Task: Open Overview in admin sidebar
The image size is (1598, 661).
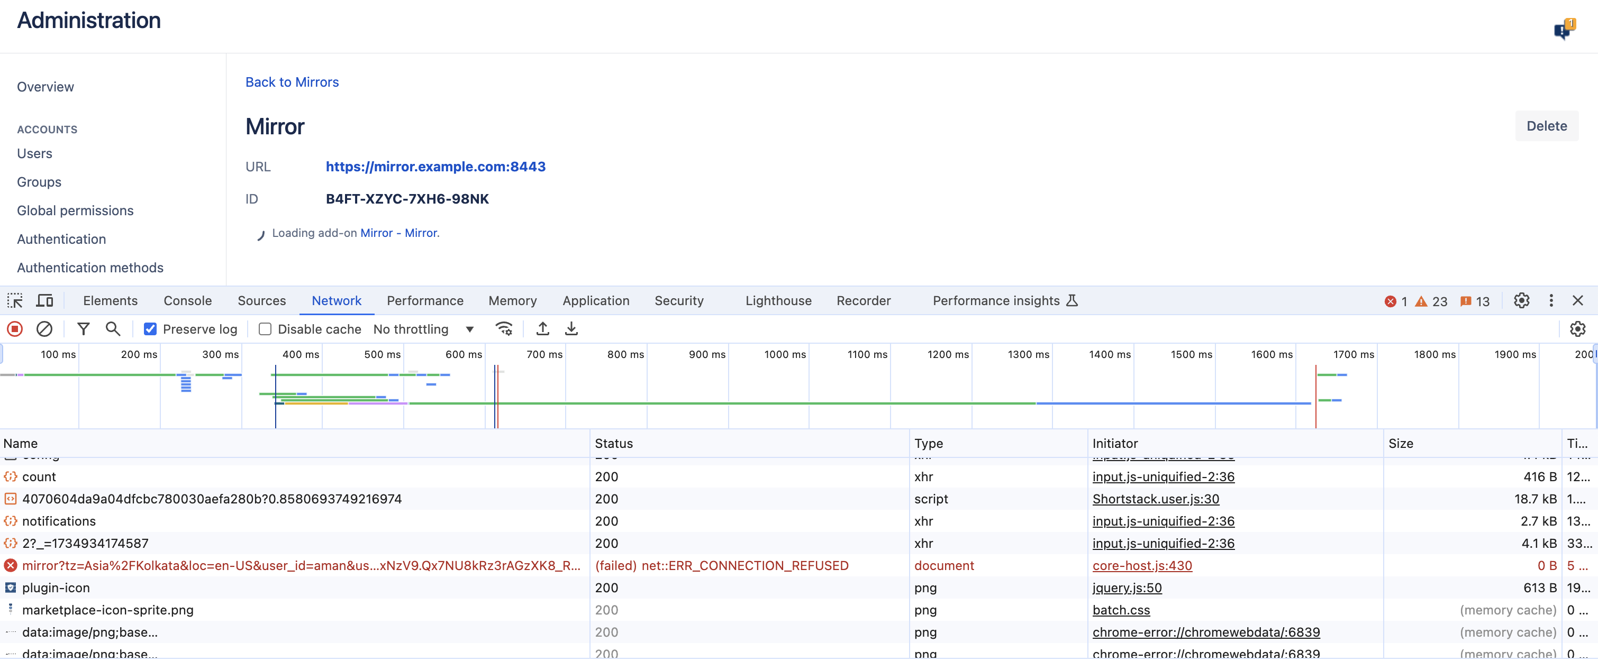Action: click(x=46, y=87)
